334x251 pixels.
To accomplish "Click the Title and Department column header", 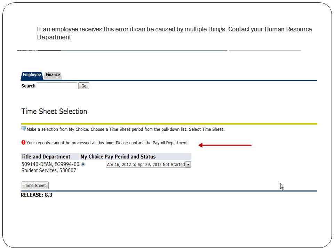I will coord(46,157).
